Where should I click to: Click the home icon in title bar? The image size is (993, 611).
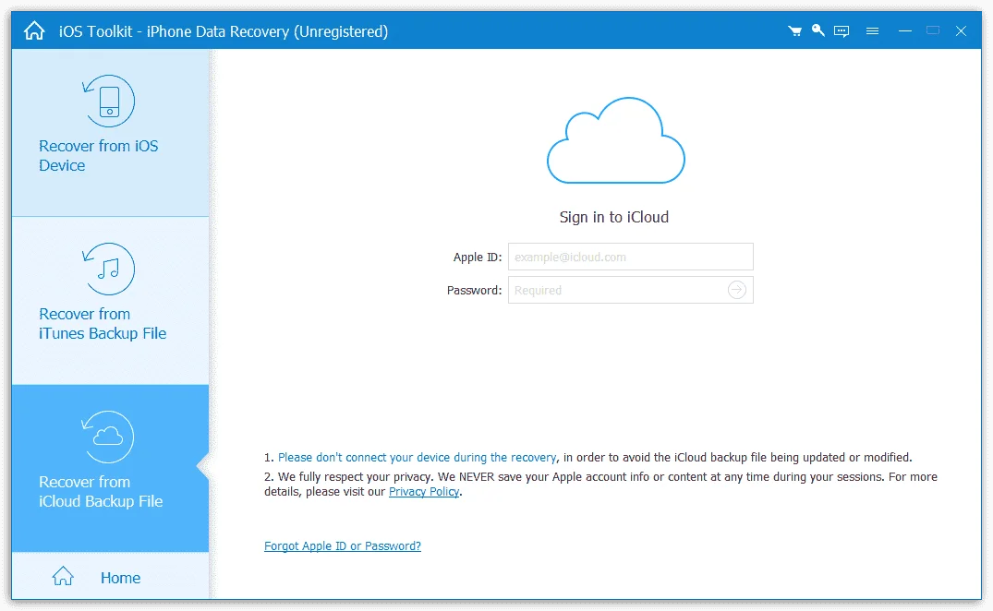(x=34, y=30)
